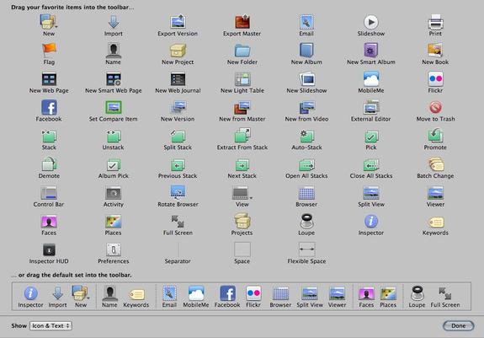Click the New item with dropdown arrow in top row
The image size is (484, 338).
click(x=48, y=22)
